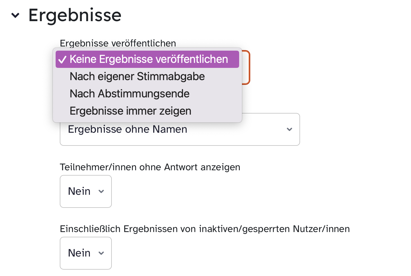Select "Keine Ergebnisse veröffentlichen" option
Image resolution: width=411 pixels, height=276 pixels.
point(149,59)
